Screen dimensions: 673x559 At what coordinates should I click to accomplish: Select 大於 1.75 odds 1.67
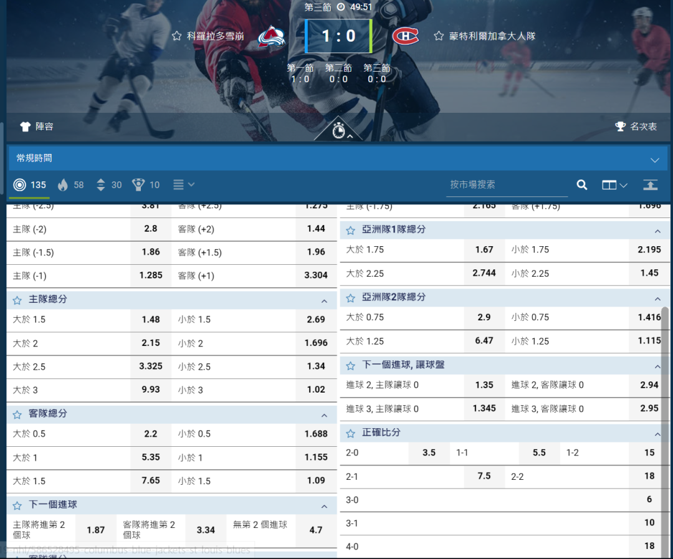[484, 250]
